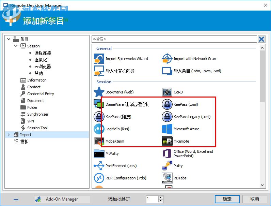Select Bookmarks (web) star icon
The height and width of the screenshot is (206, 271).
(99, 92)
